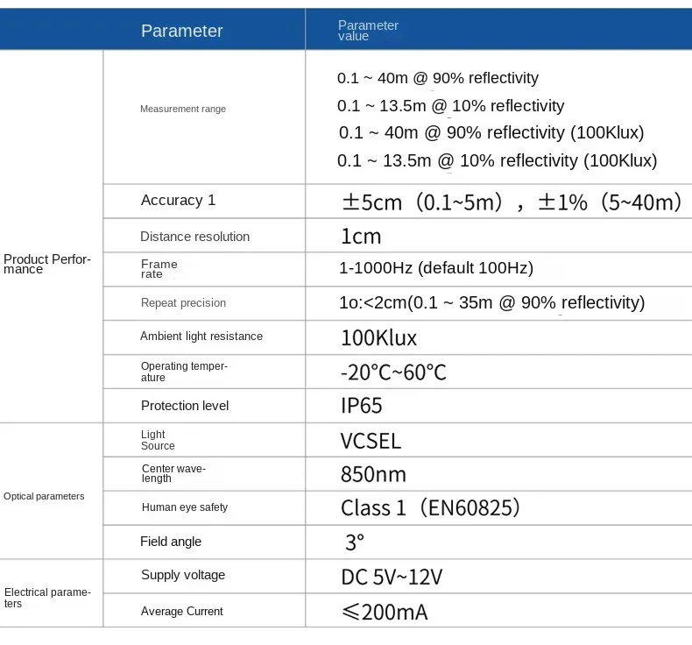692x645 pixels.
Task: Click the ≤200mA current value
Action: [x=385, y=612]
